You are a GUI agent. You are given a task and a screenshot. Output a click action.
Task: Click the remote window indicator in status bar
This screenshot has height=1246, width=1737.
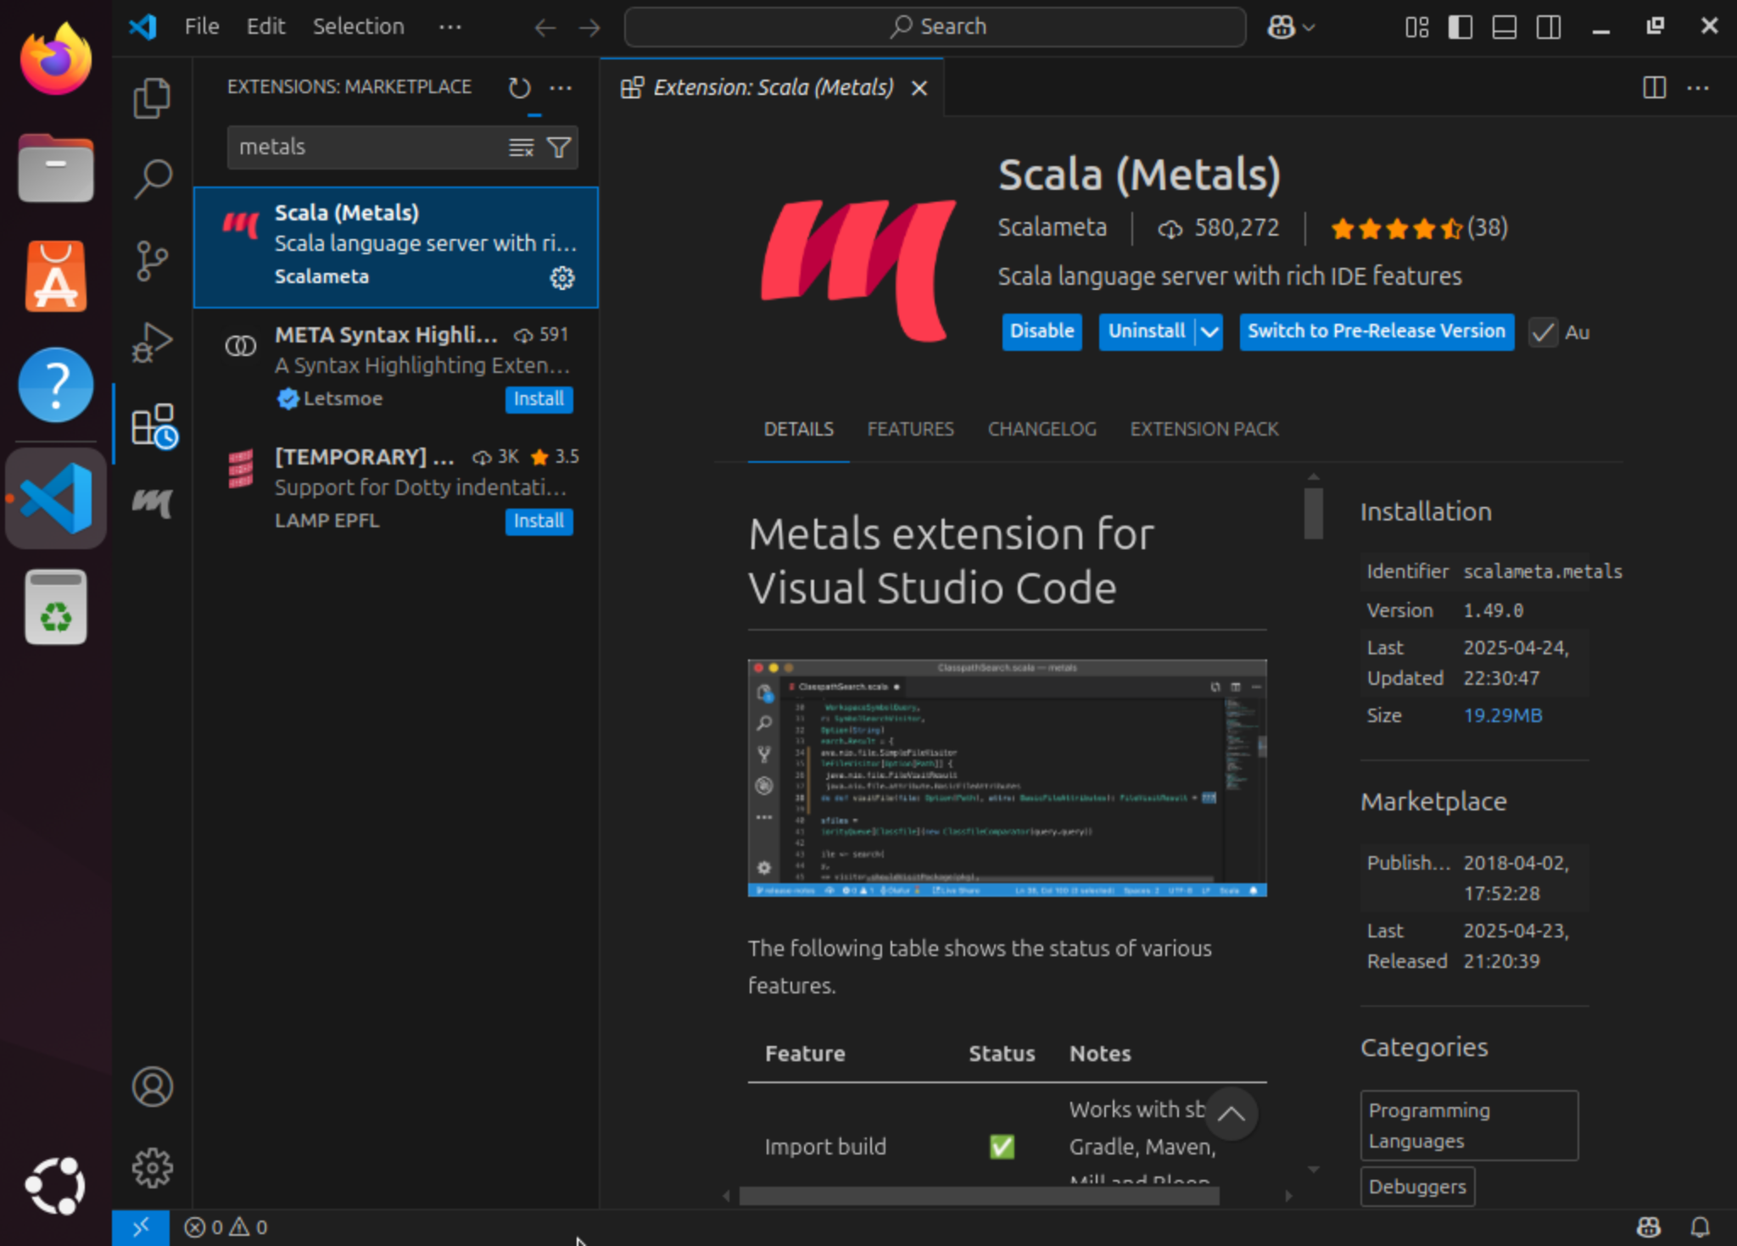point(141,1227)
